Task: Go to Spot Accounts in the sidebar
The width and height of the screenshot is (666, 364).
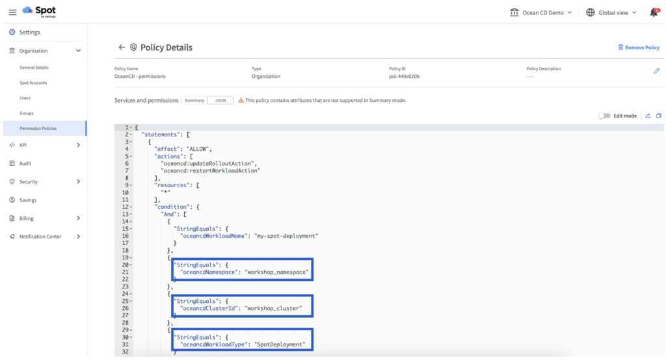Action: point(33,83)
